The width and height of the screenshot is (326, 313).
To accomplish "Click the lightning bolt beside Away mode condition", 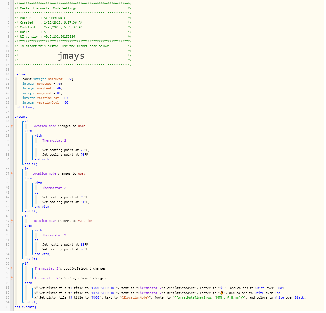I will coord(12,174).
